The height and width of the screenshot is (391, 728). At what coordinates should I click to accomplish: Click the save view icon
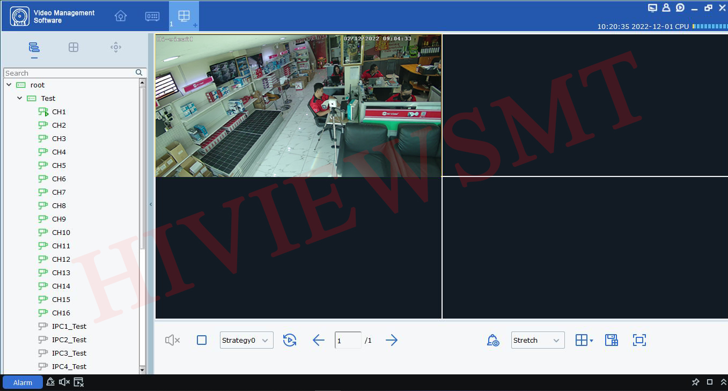(x=612, y=340)
